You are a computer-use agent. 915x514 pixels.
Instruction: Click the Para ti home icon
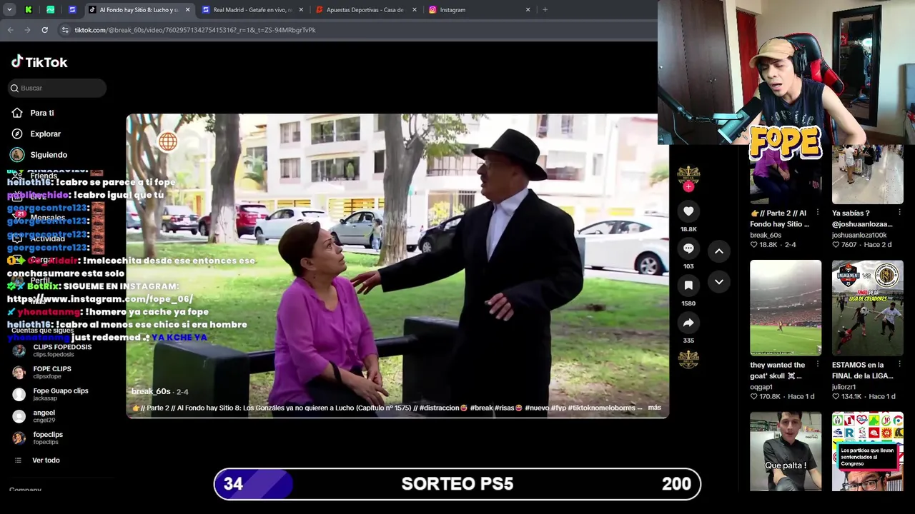(x=17, y=113)
